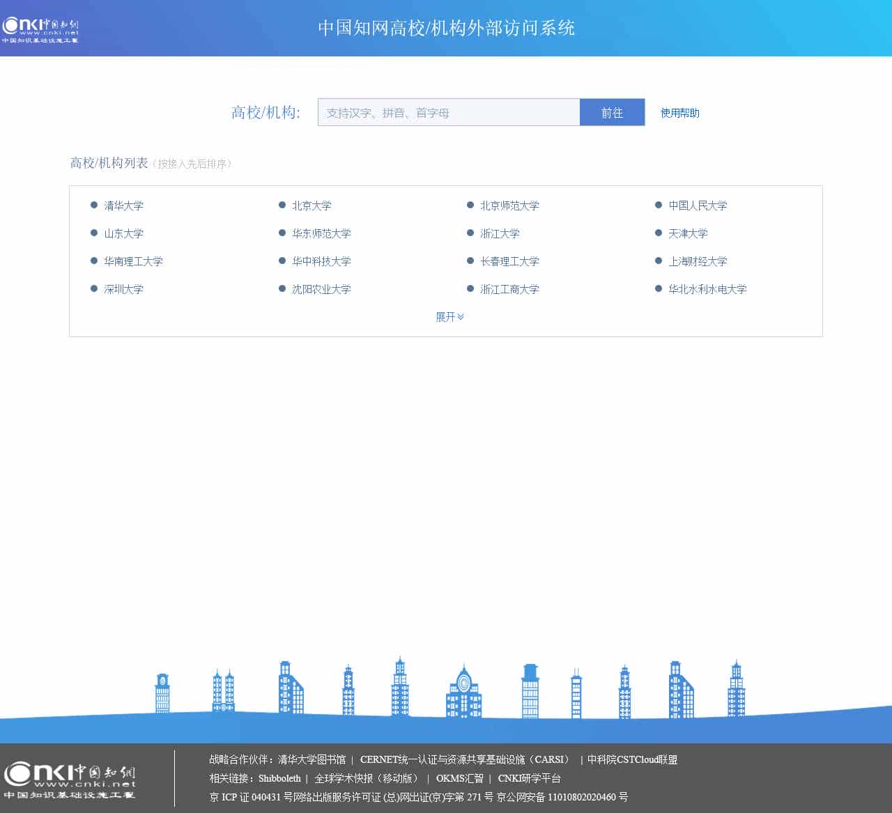
Task: Open the CNKI研学平台 footer link
Action: pos(529,778)
